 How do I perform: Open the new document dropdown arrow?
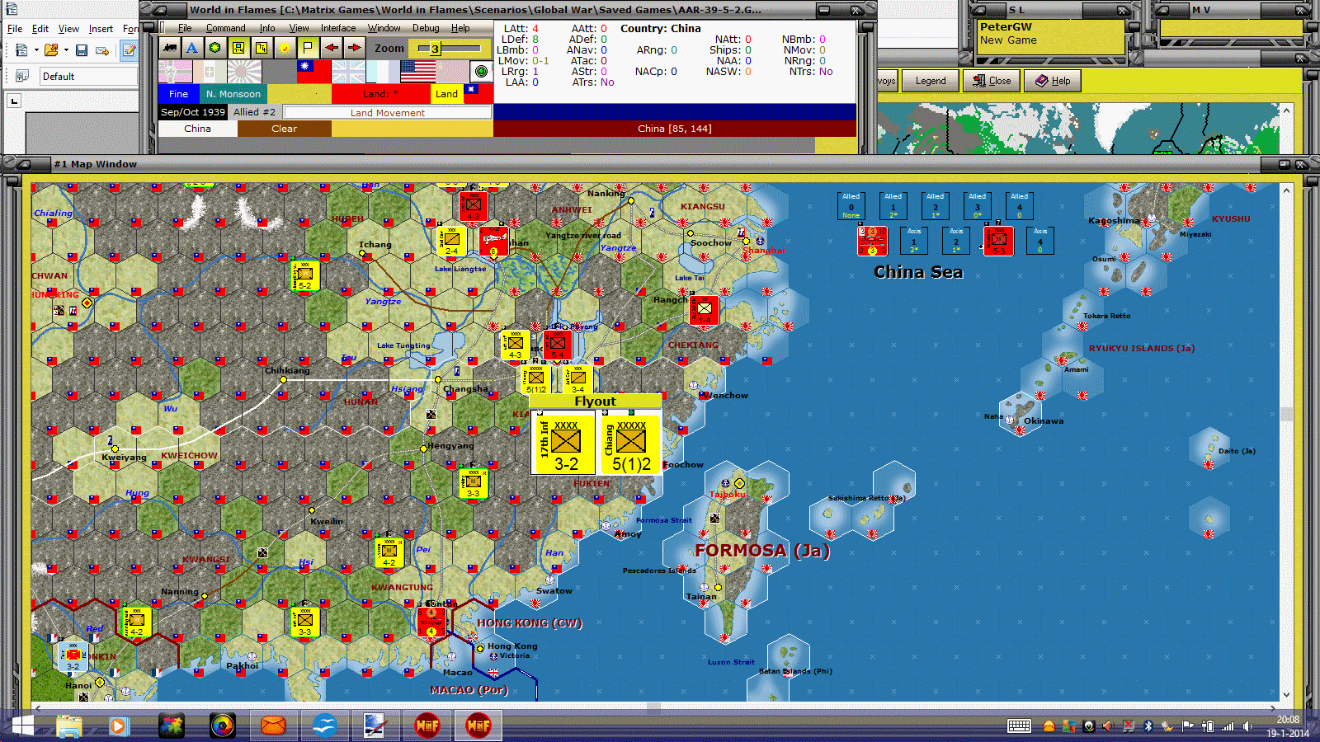36,50
